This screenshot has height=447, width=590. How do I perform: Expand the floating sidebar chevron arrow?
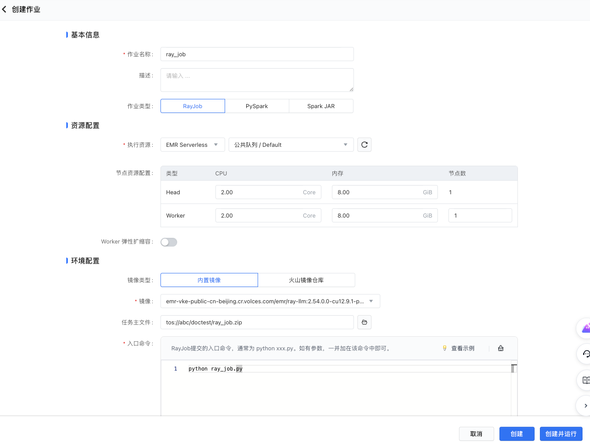[x=586, y=406]
